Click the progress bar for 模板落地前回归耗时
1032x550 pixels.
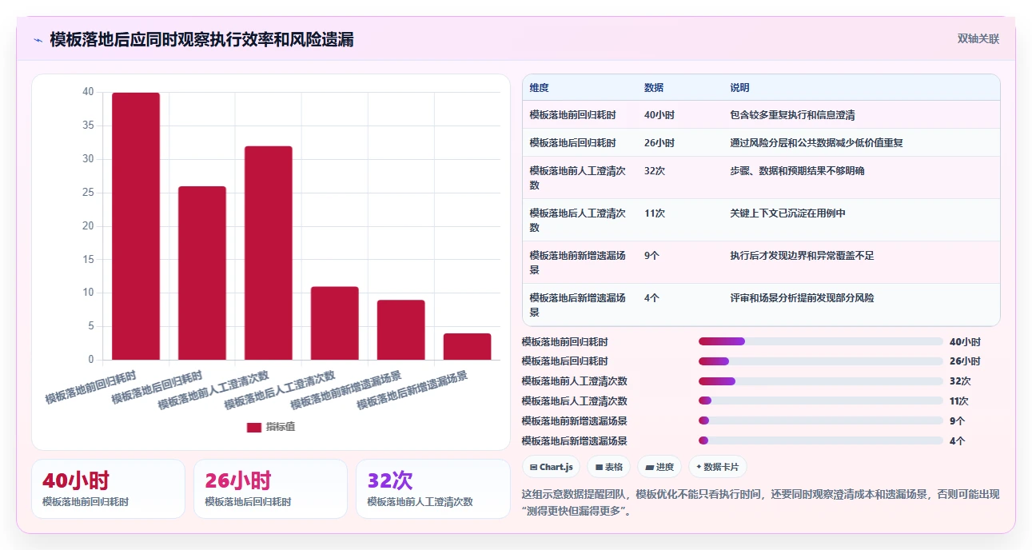(821, 341)
